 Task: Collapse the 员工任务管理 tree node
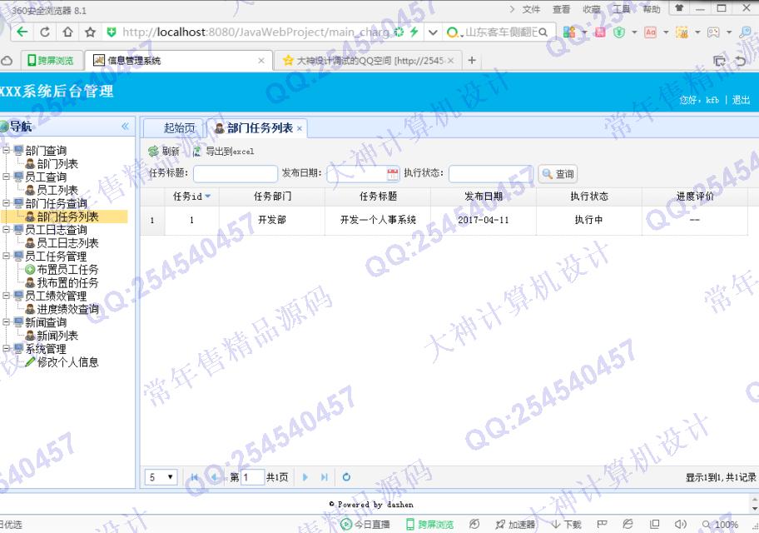(x=7, y=257)
